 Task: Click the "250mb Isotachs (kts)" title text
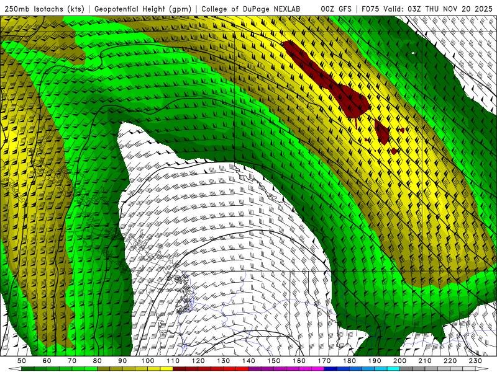pyautogui.click(x=44, y=9)
